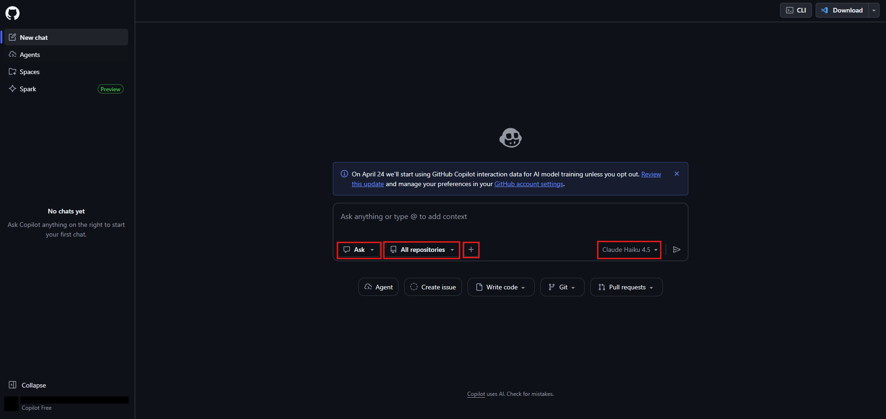Click the Agent suggestion button
Image resolution: width=886 pixels, height=419 pixels.
tap(378, 287)
